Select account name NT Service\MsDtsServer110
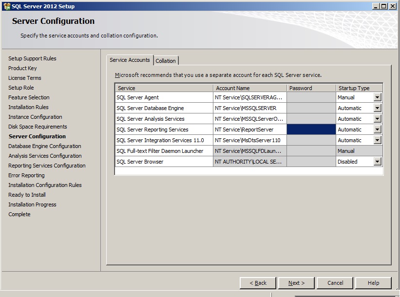The image size is (400, 297). (250, 140)
